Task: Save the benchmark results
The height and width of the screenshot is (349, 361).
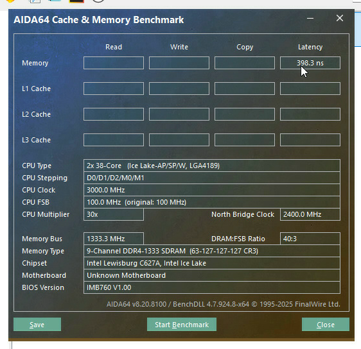Action: (37, 325)
